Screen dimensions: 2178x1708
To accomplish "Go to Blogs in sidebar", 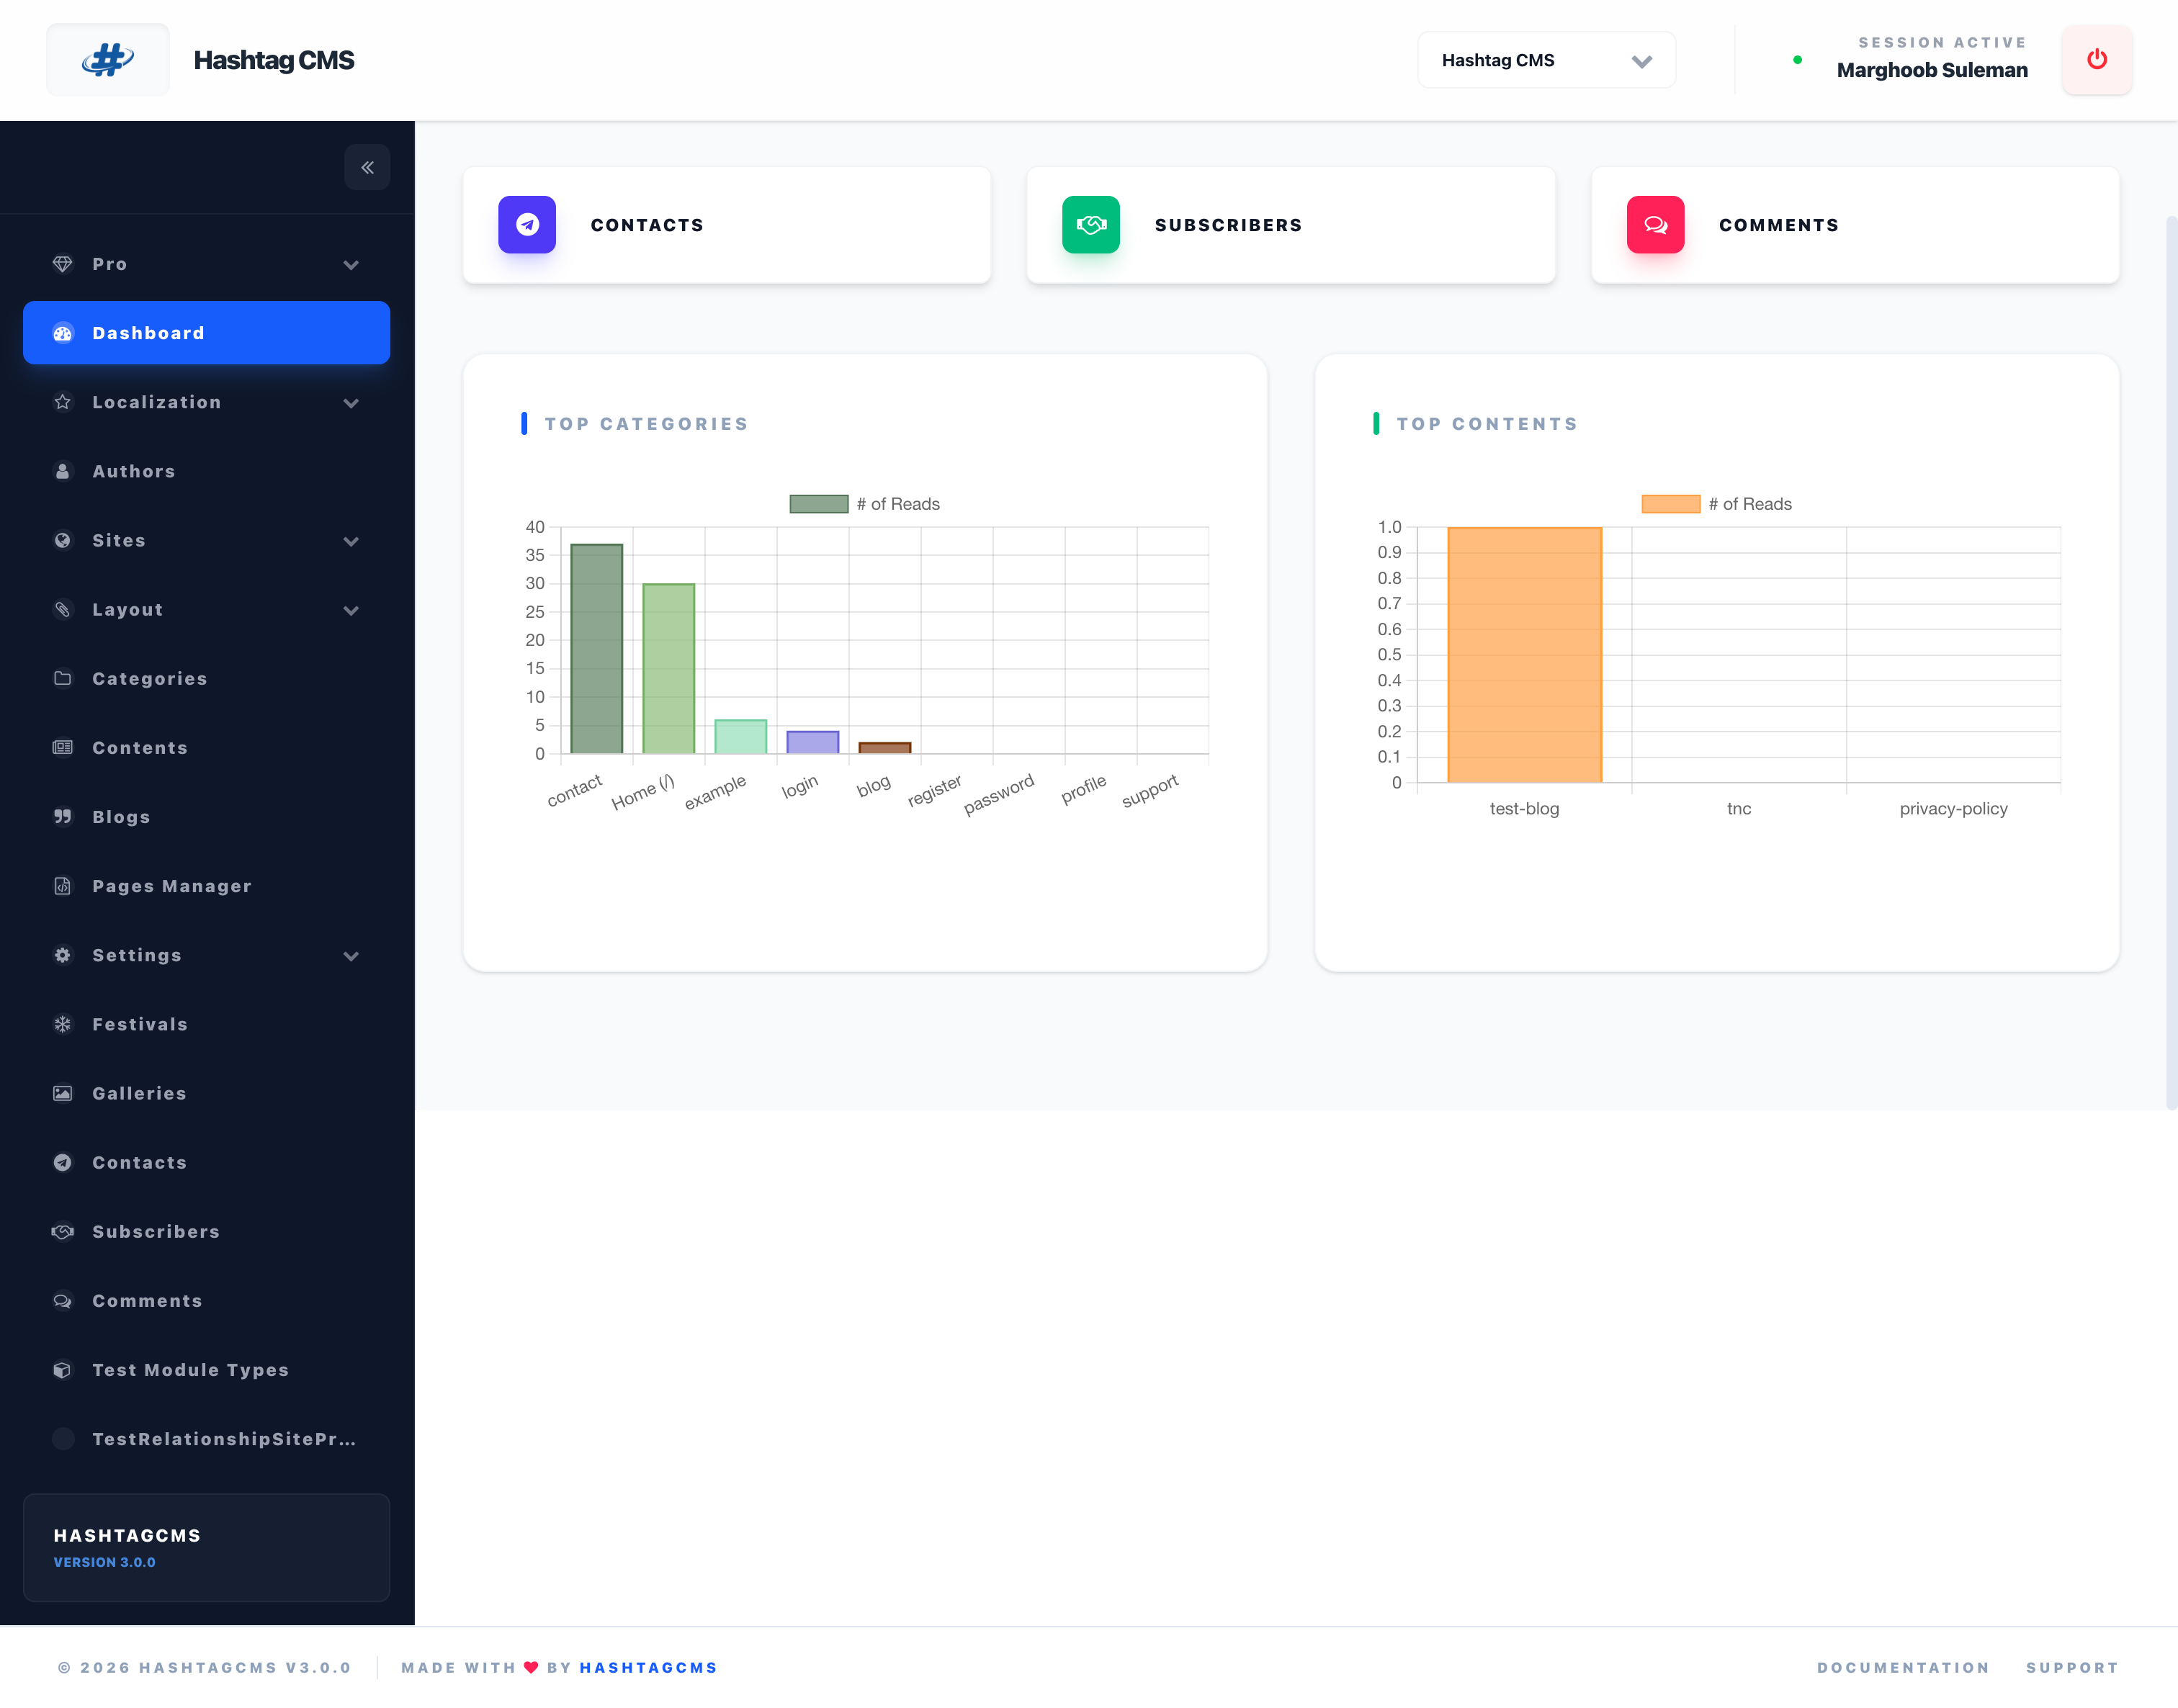I will click(121, 817).
